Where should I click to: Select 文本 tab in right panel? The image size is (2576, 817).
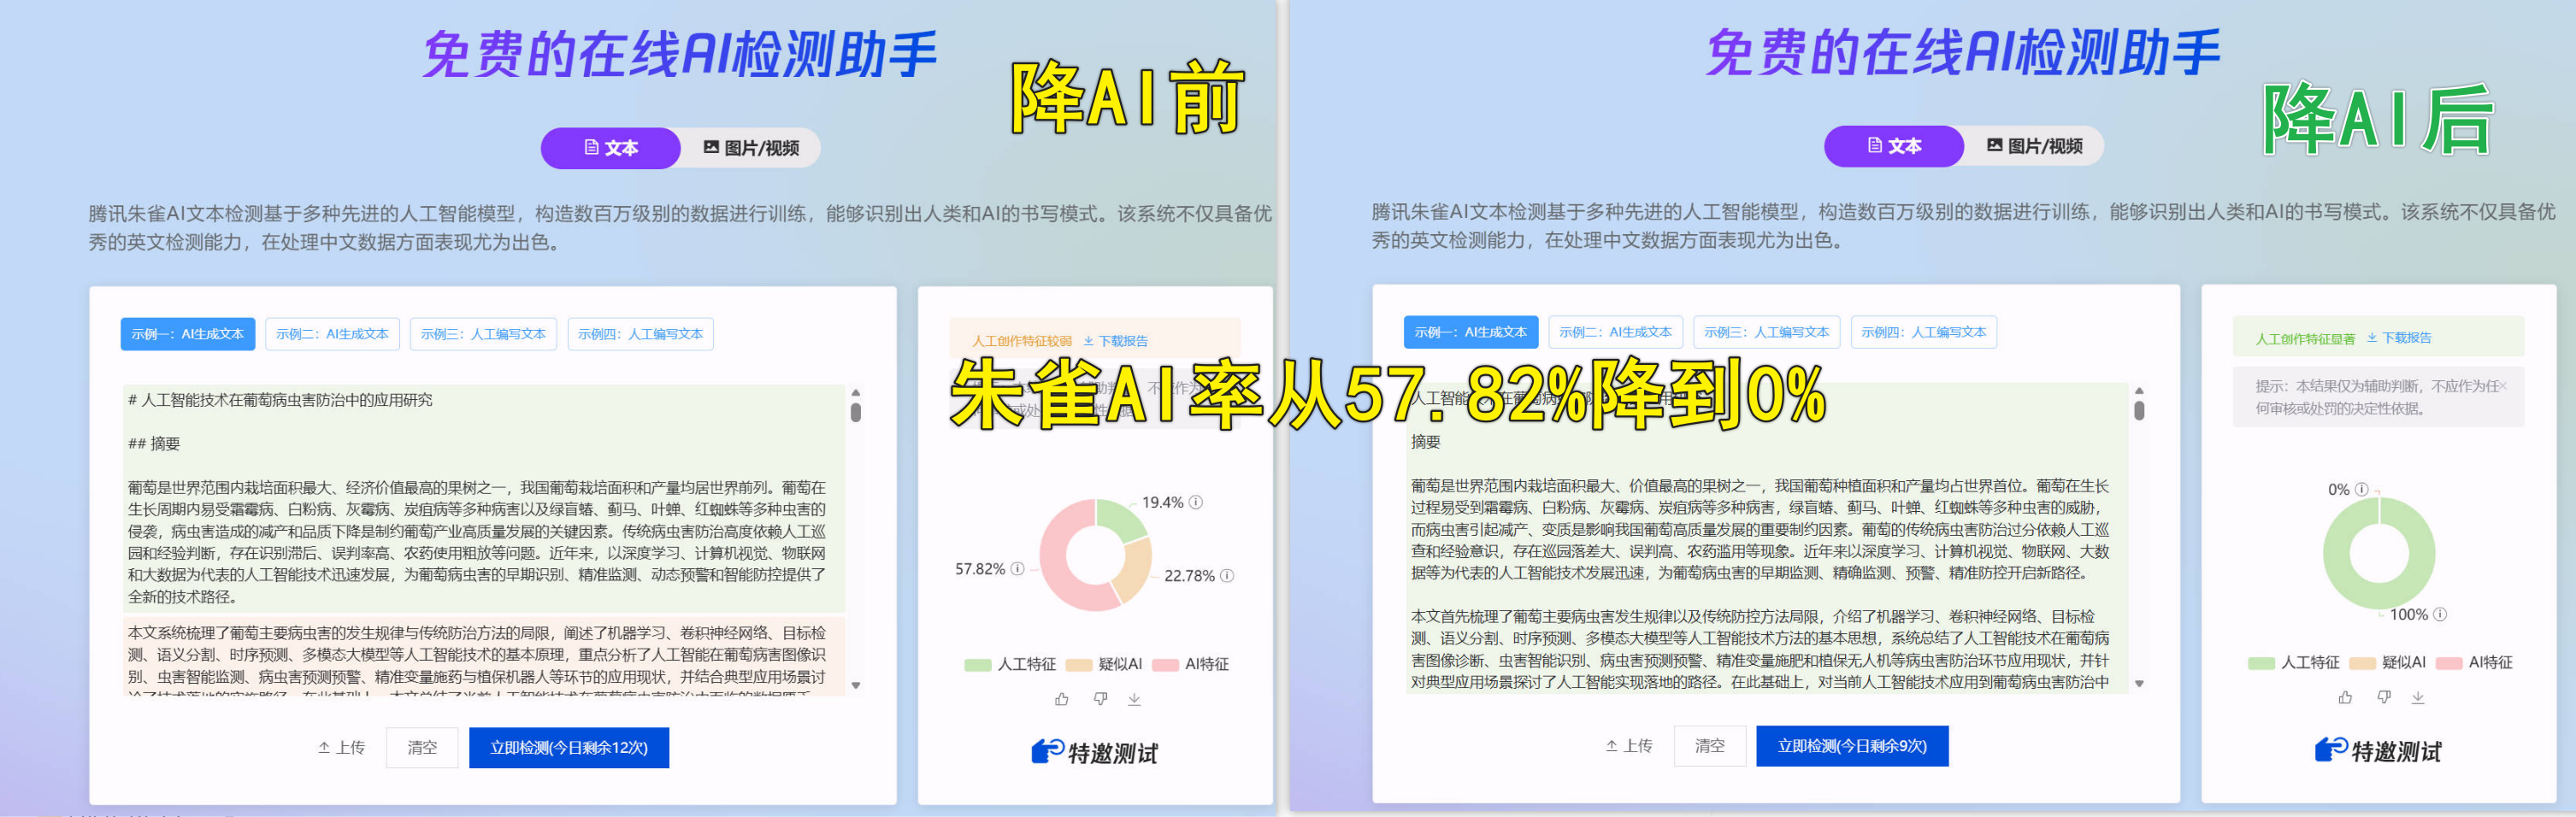pos(1894,146)
